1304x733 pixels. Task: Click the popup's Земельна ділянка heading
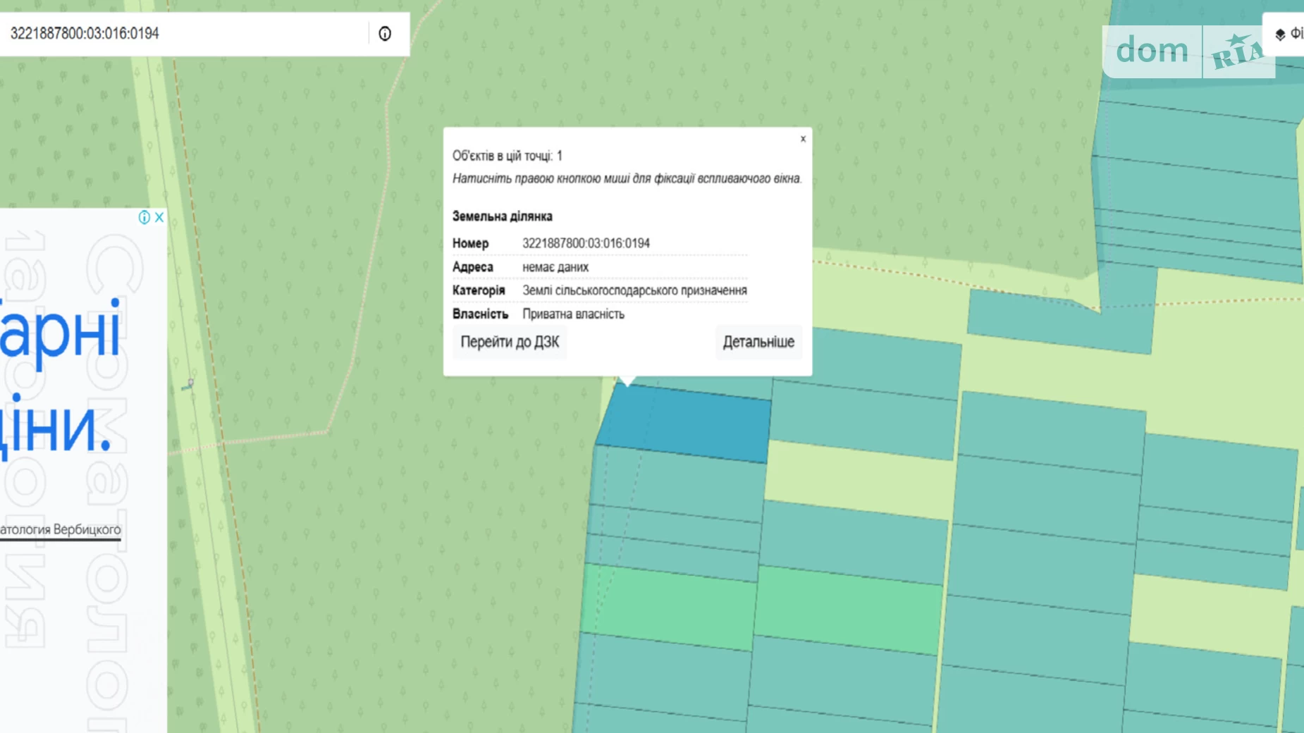(502, 216)
